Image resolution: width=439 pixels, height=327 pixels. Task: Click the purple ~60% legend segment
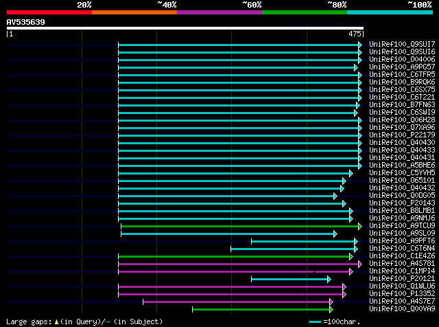tap(219, 12)
